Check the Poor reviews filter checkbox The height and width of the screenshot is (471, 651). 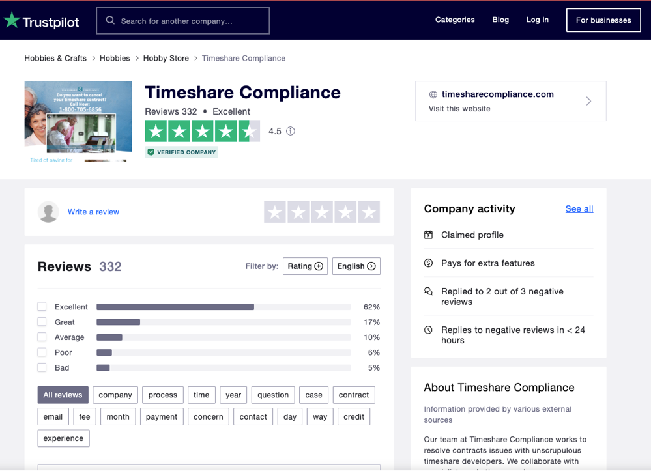pyautogui.click(x=41, y=352)
